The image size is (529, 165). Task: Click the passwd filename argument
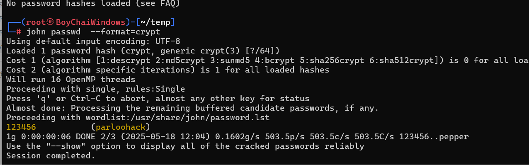(66, 32)
